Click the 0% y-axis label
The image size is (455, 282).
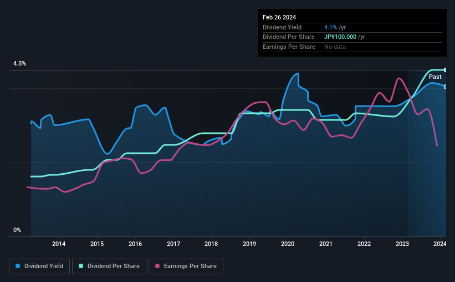[x=17, y=230]
